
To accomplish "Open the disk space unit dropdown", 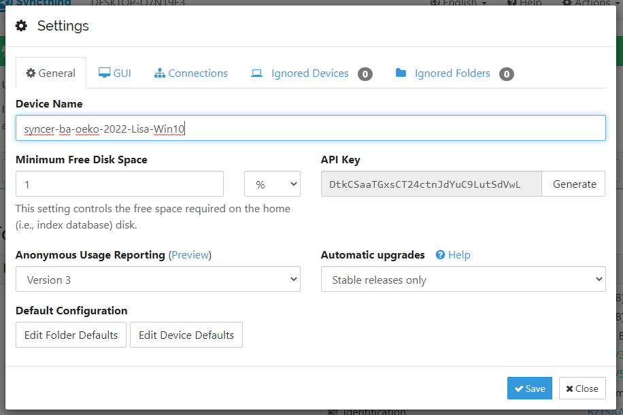I will [x=272, y=184].
